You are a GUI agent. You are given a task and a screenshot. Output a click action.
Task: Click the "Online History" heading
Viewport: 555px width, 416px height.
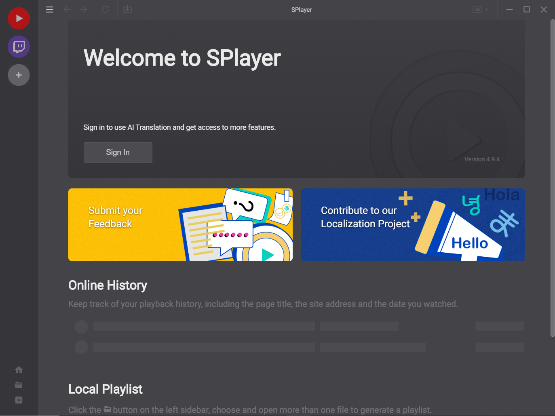point(108,285)
